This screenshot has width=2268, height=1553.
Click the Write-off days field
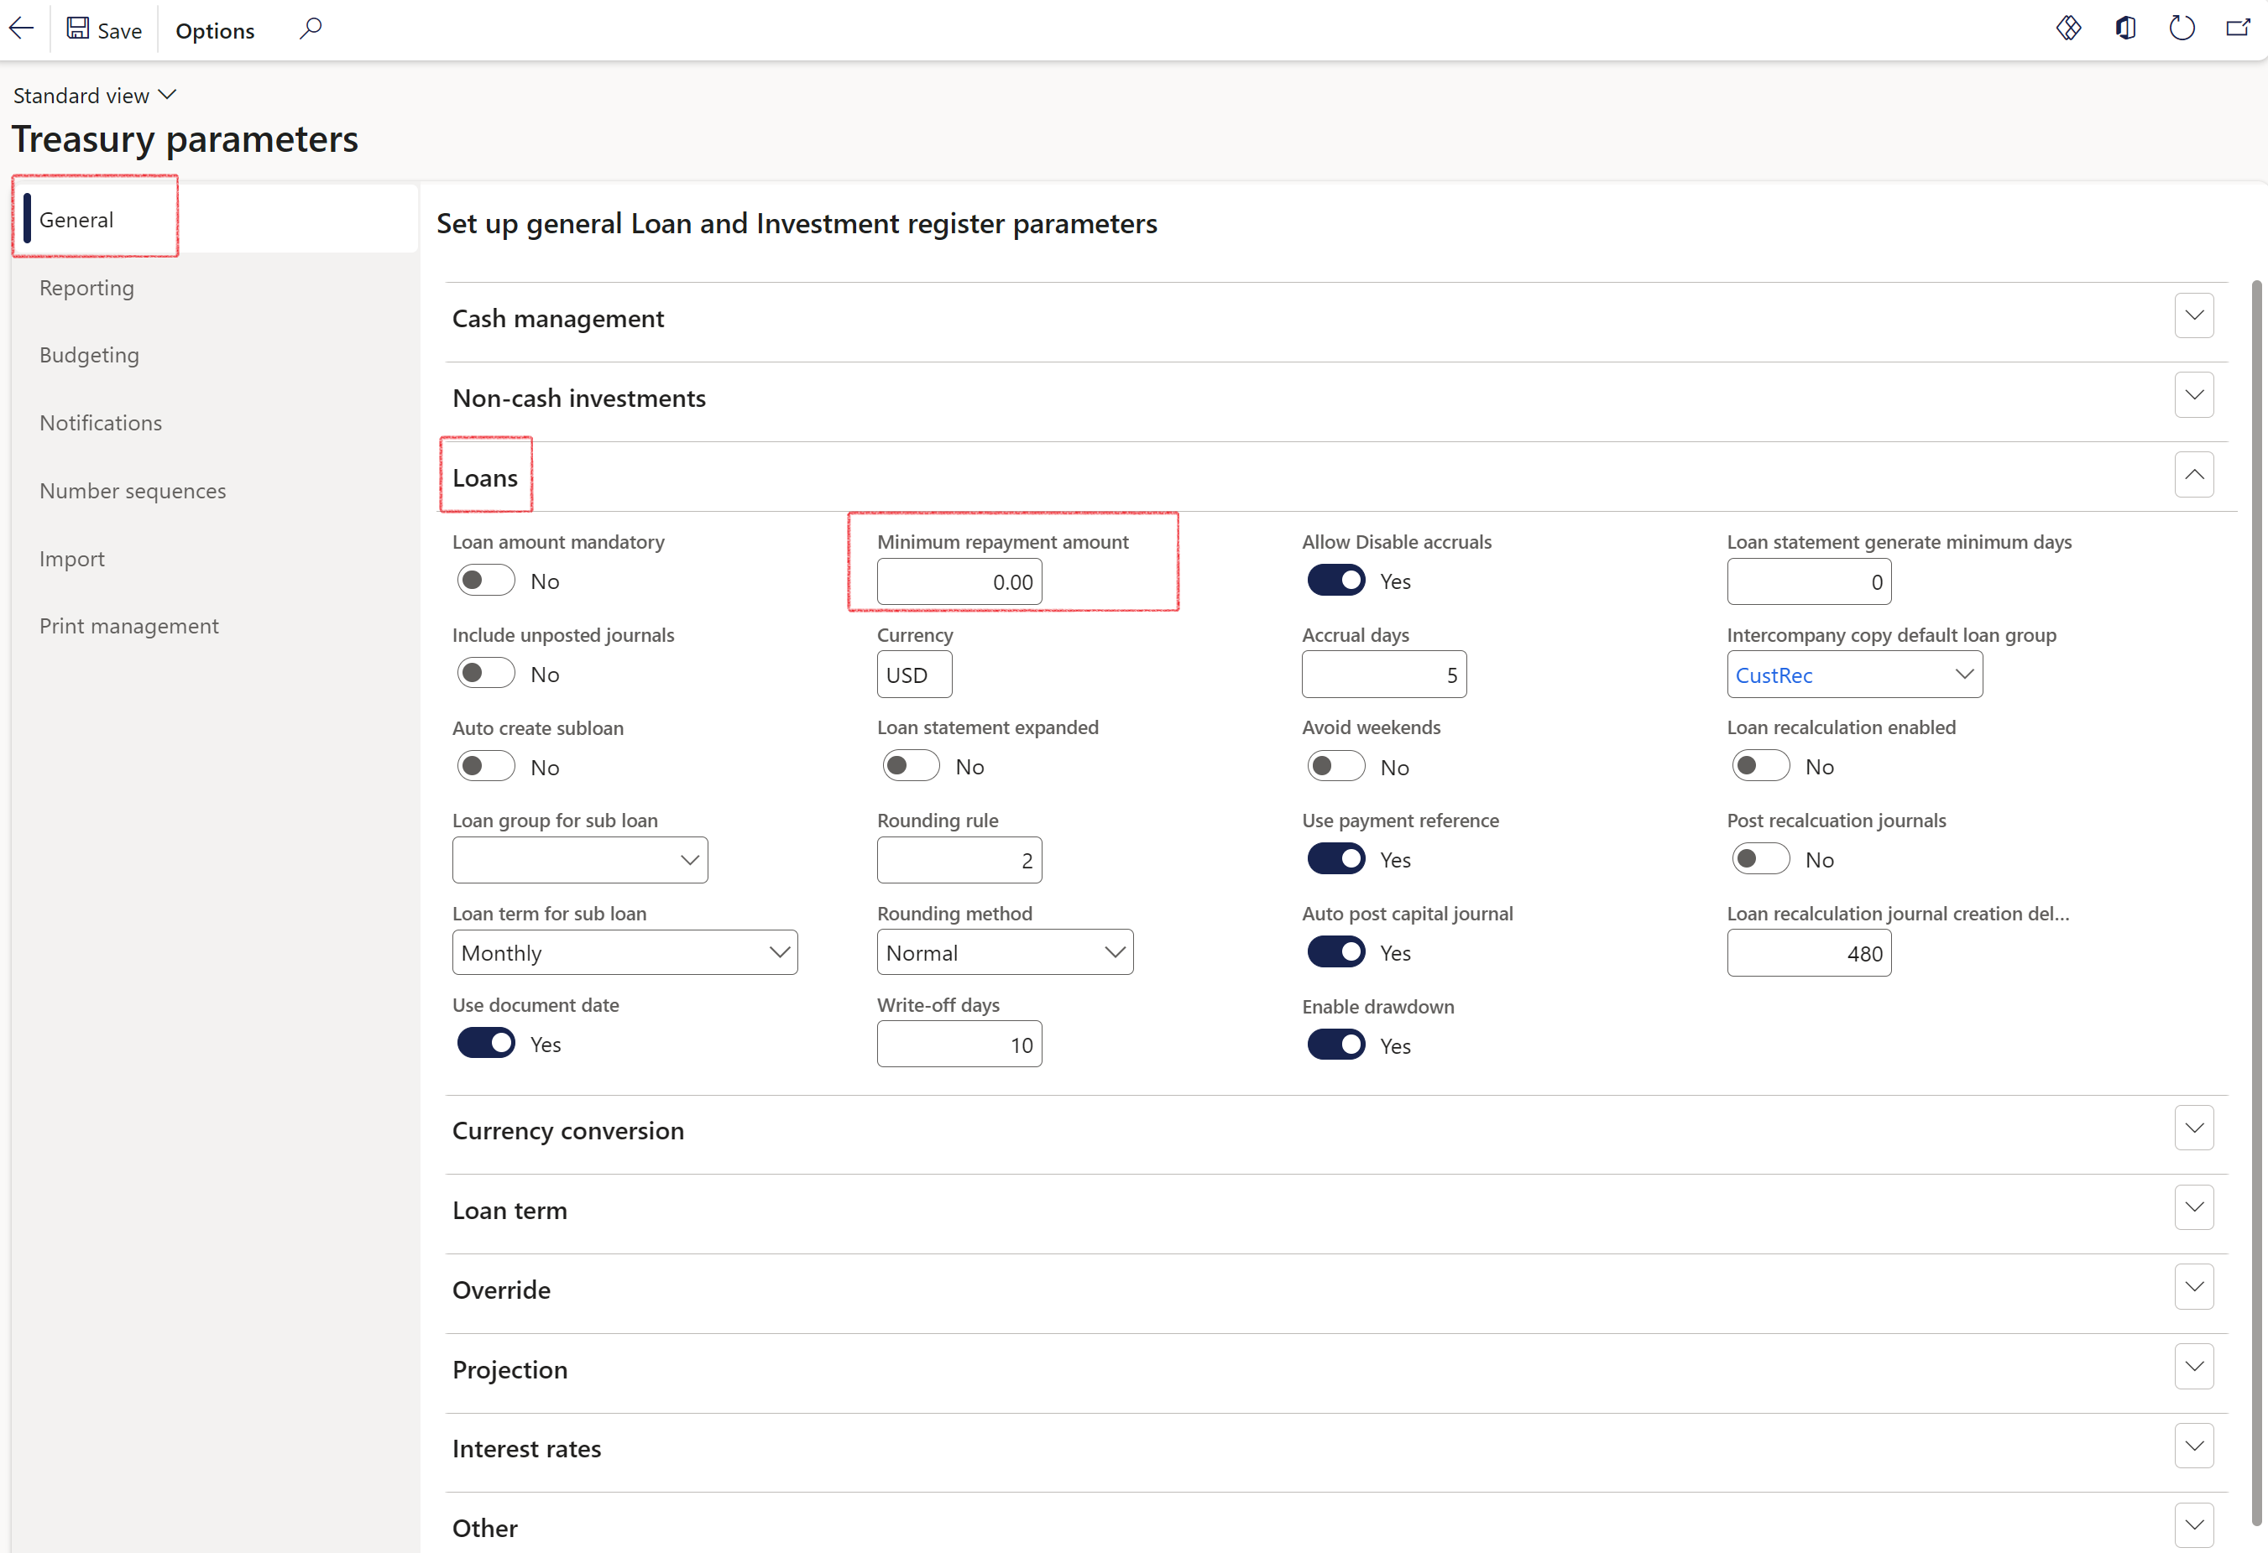point(959,1044)
